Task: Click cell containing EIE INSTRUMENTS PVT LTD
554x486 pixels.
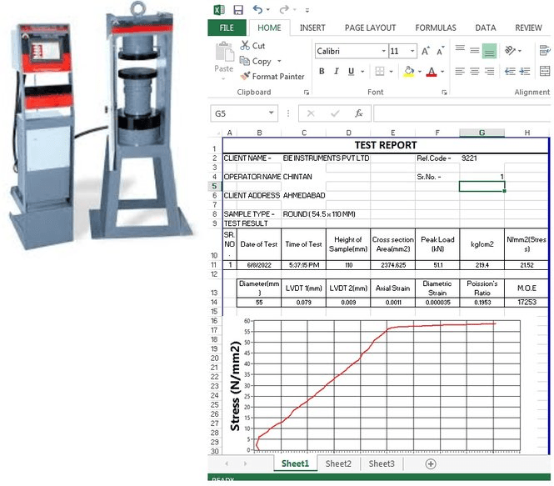Action: [x=326, y=158]
